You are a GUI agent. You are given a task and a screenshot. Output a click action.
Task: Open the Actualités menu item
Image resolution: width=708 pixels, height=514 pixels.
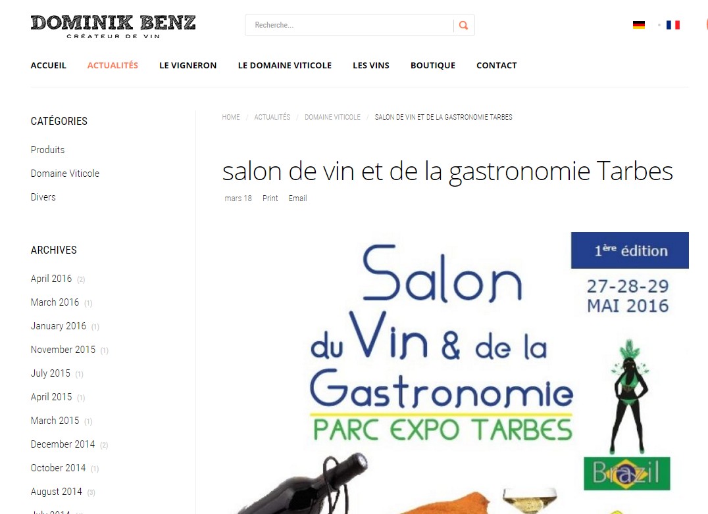tap(113, 65)
